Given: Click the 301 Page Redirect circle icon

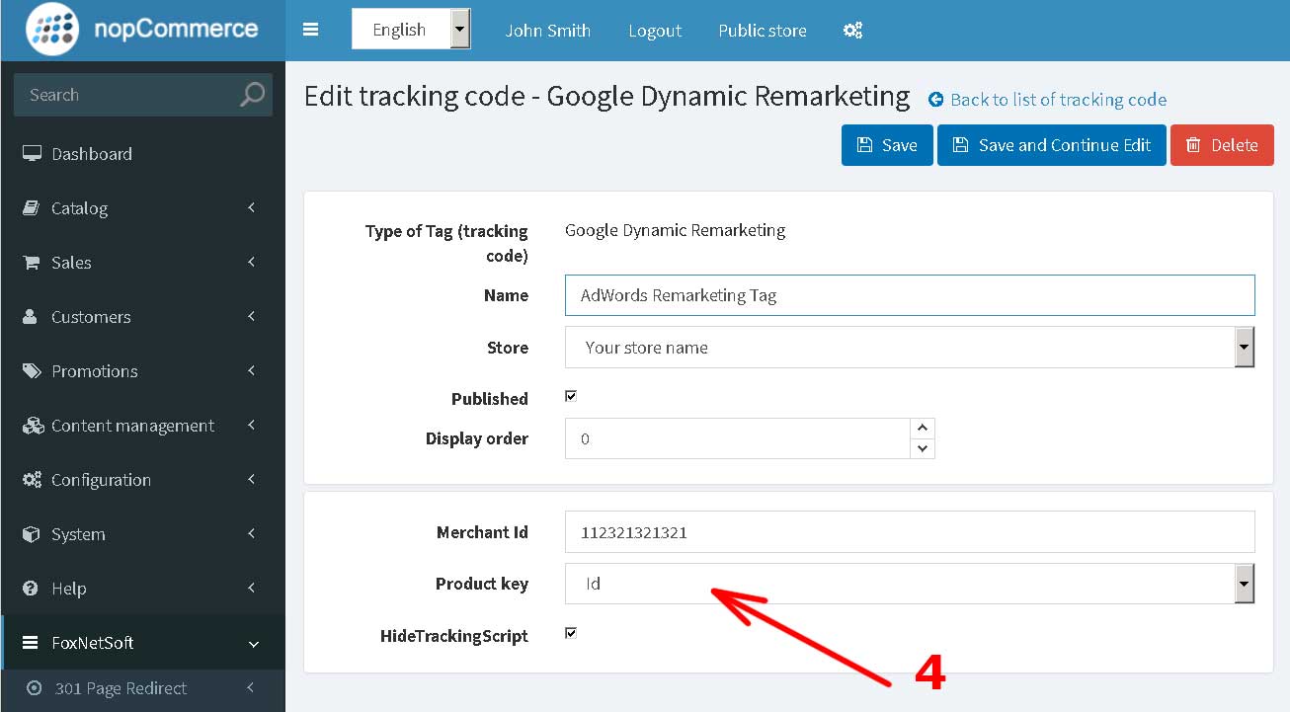Looking at the screenshot, I should (x=35, y=688).
